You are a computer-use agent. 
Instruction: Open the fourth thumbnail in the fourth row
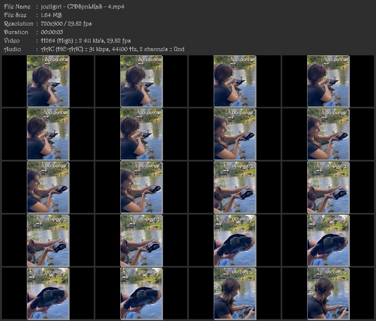pos(328,240)
